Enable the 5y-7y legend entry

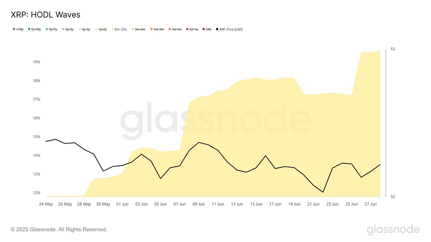(x=51, y=29)
